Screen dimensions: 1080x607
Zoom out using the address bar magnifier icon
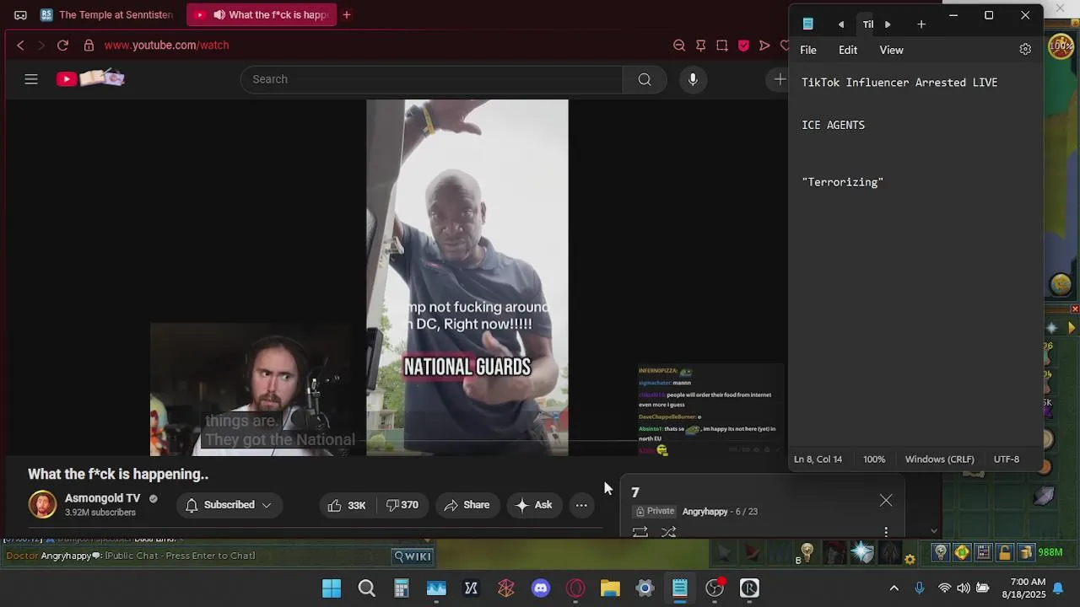(x=679, y=46)
